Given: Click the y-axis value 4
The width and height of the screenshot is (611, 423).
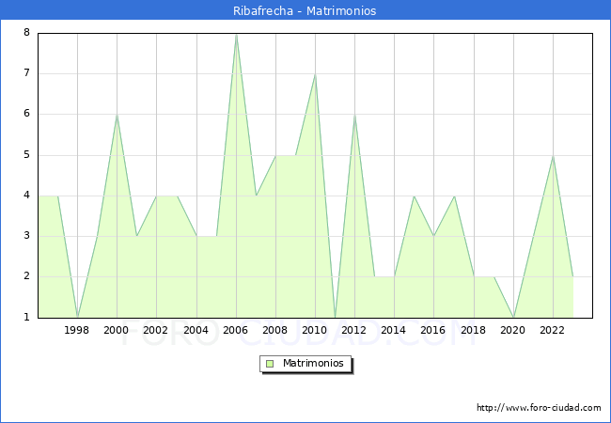Looking at the screenshot, I should (x=26, y=196).
